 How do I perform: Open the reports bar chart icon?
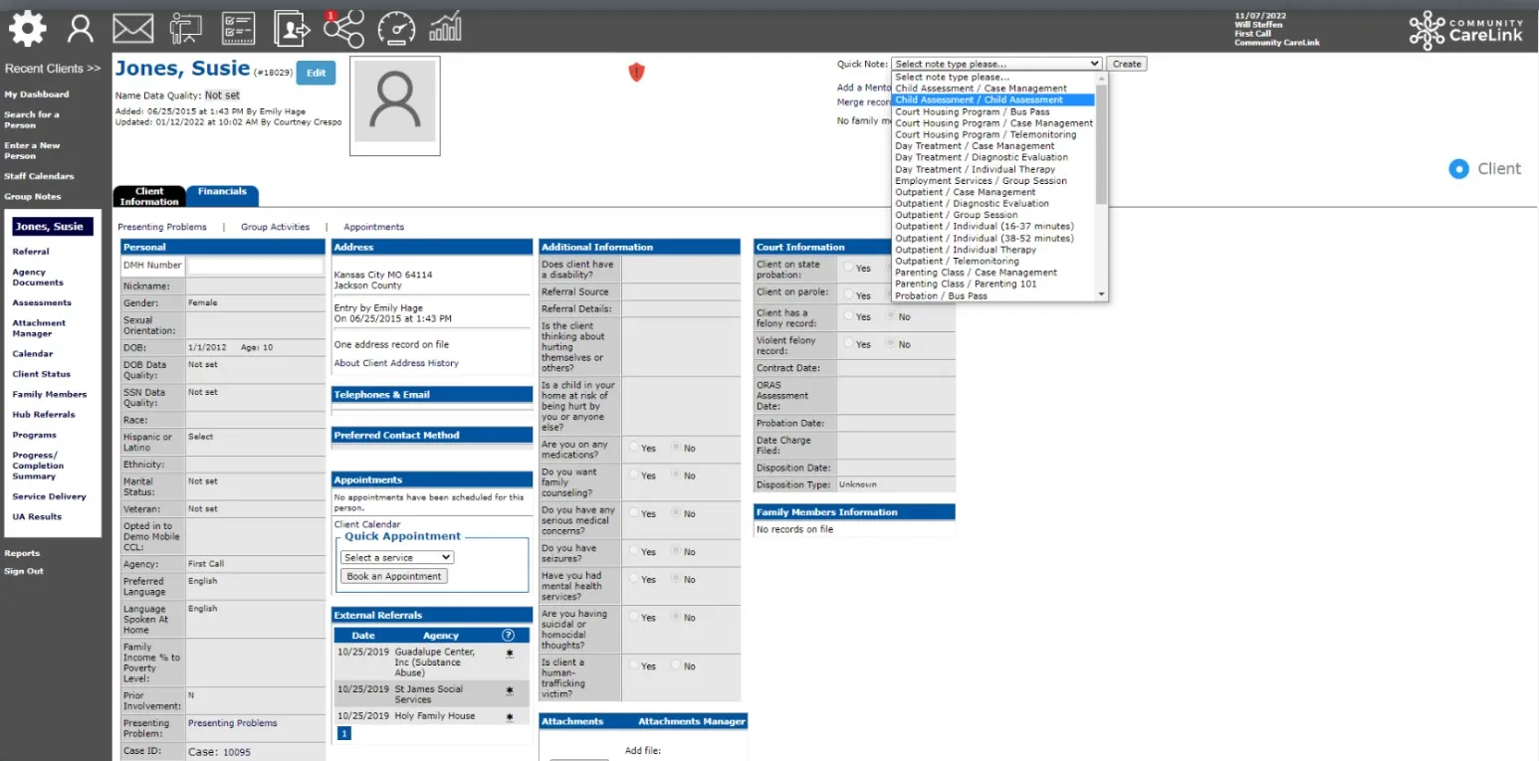click(445, 28)
